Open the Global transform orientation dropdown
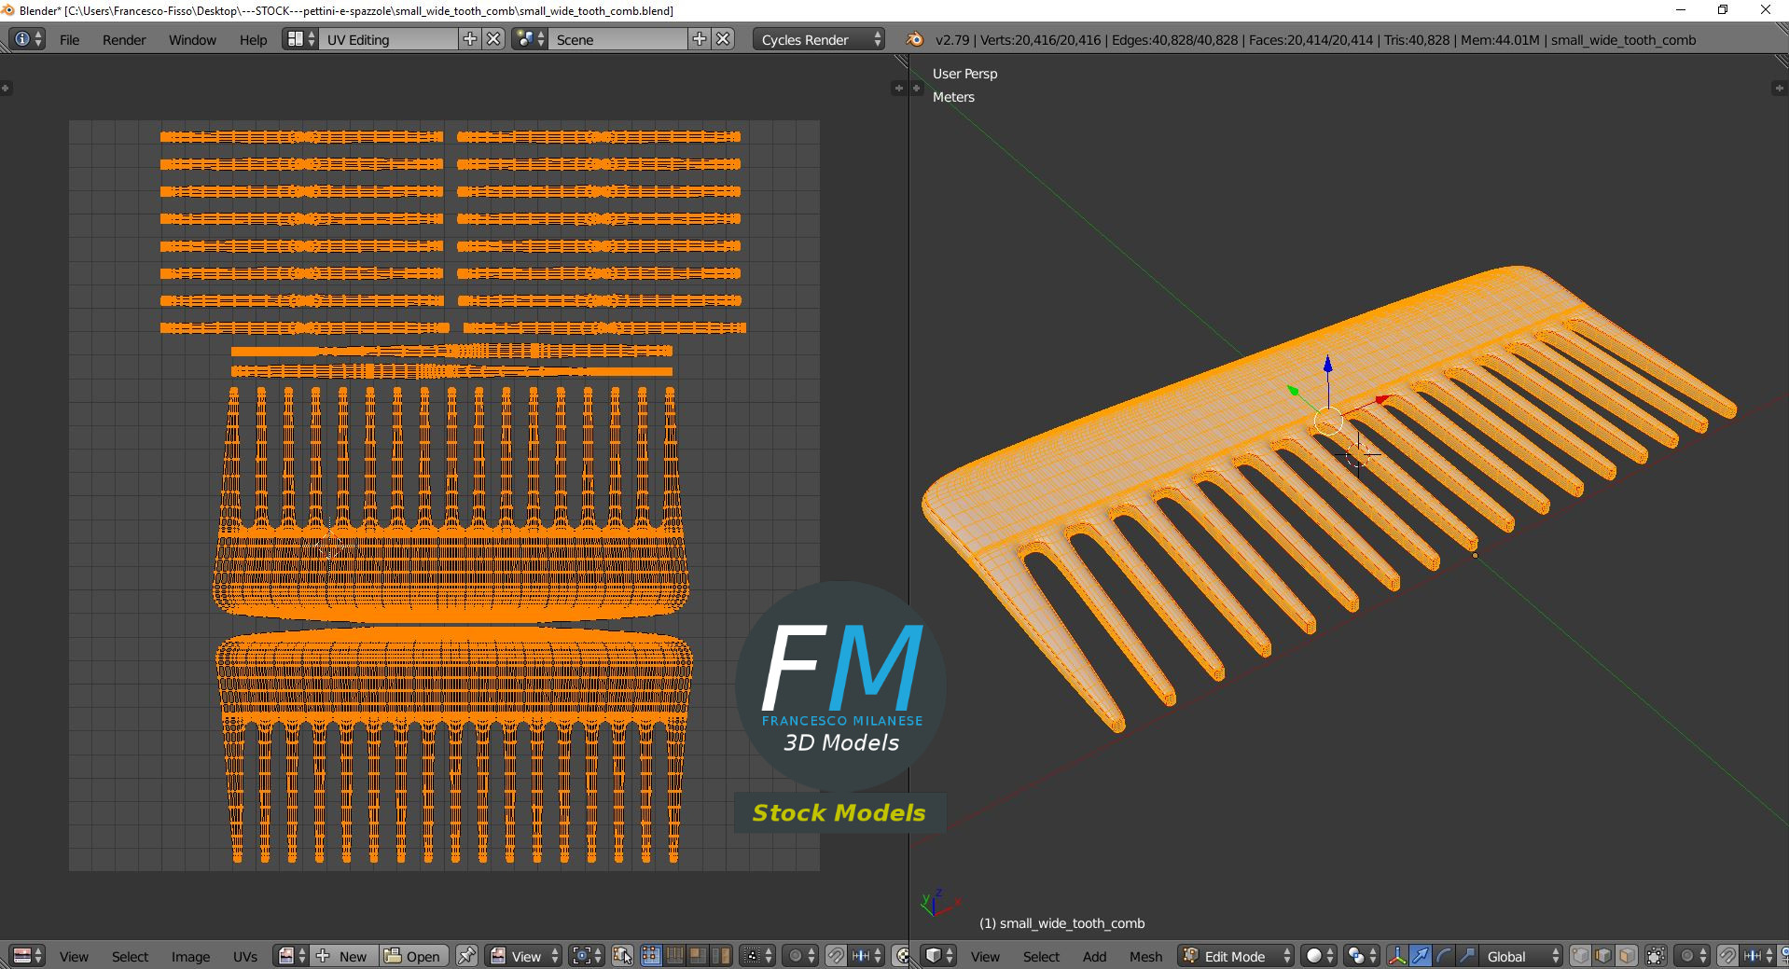The image size is (1789, 969). click(1521, 956)
